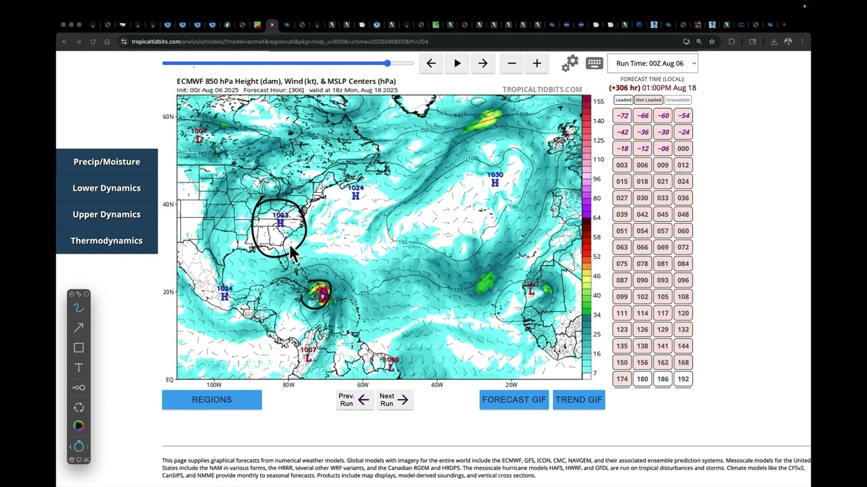Play the forecast animation

click(457, 64)
